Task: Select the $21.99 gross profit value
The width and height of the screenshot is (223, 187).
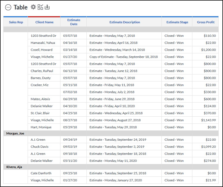Action: pyautogui.click(x=211, y=180)
